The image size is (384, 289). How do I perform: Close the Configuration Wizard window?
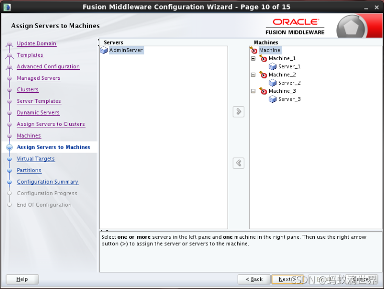click(x=376, y=8)
